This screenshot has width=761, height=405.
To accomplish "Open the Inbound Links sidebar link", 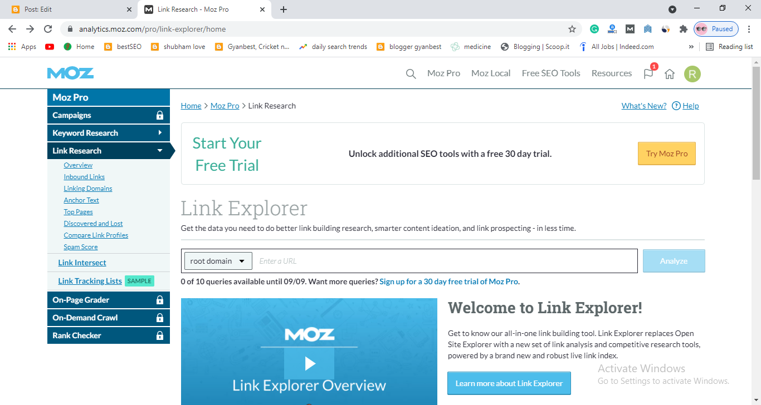I will (84, 177).
